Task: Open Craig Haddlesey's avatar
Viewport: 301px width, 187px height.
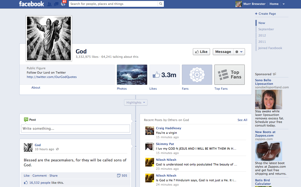Action: pos(149,131)
